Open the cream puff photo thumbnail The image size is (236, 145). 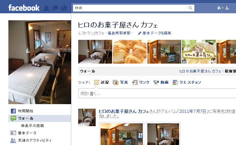130,52
